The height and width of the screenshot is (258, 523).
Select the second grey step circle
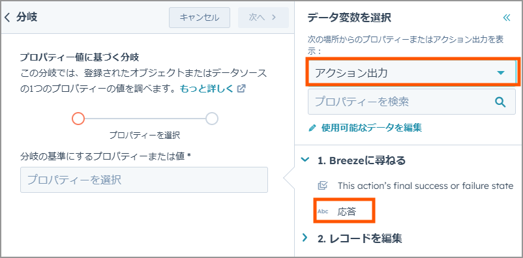pos(212,119)
